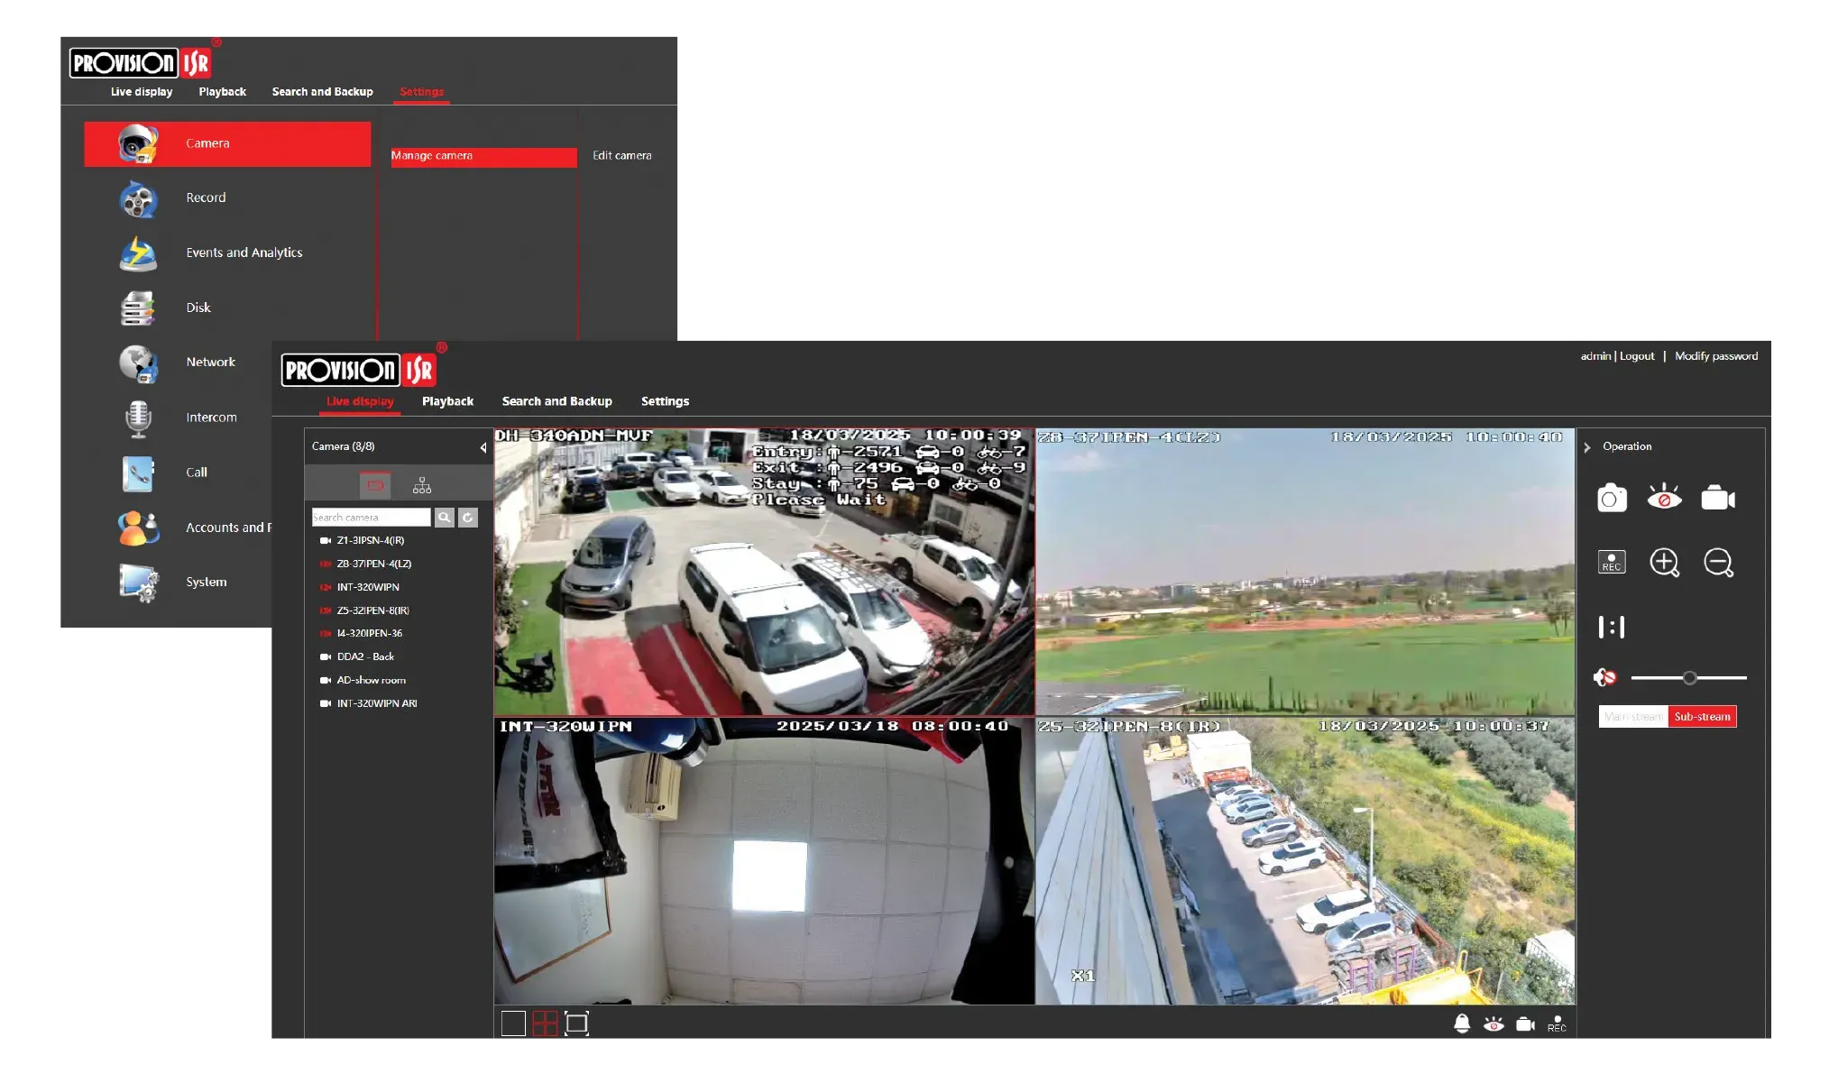Enter full screen with the bottom icon
The width and height of the screenshot is (1829, 1083).
pyautogui.click(x=576, y=1023)
